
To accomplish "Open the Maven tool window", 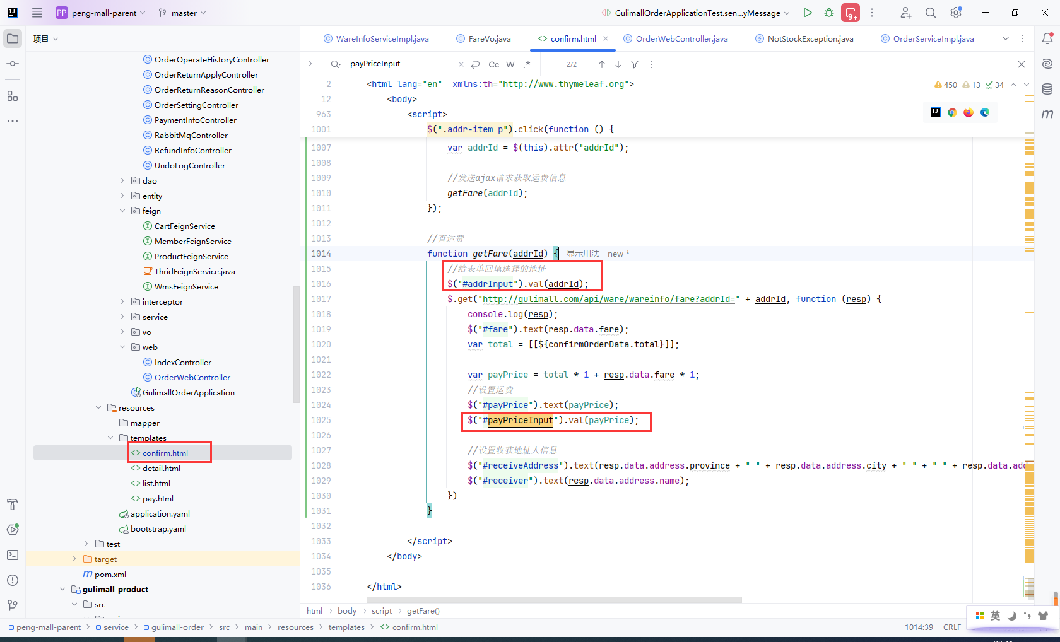I will coord(1047,114).
